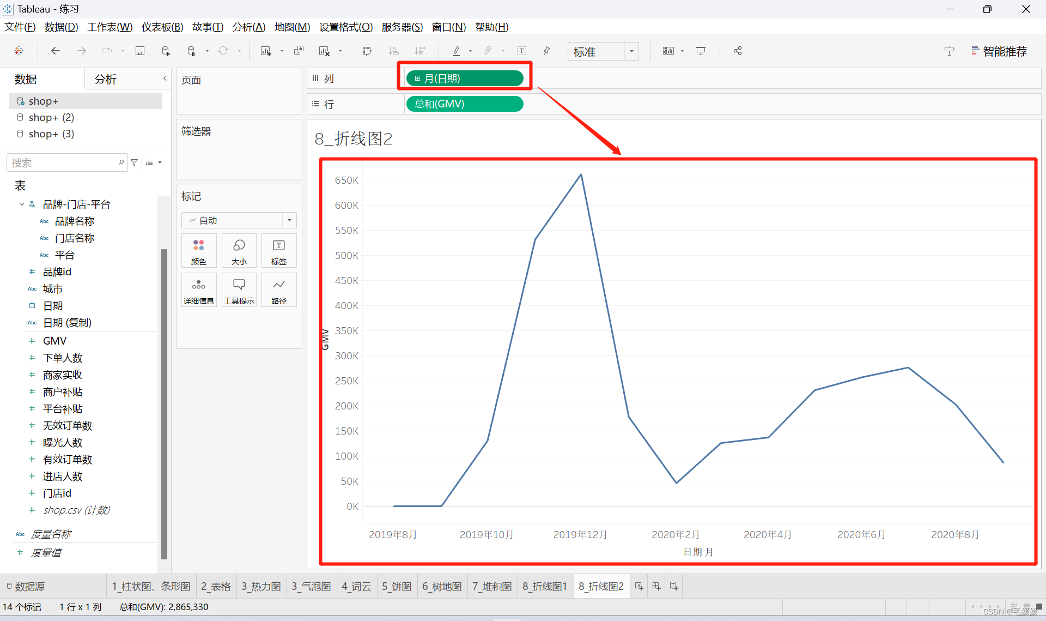Click the Tableau start page logo icon

pyautogui.click(x=19, y=51)
